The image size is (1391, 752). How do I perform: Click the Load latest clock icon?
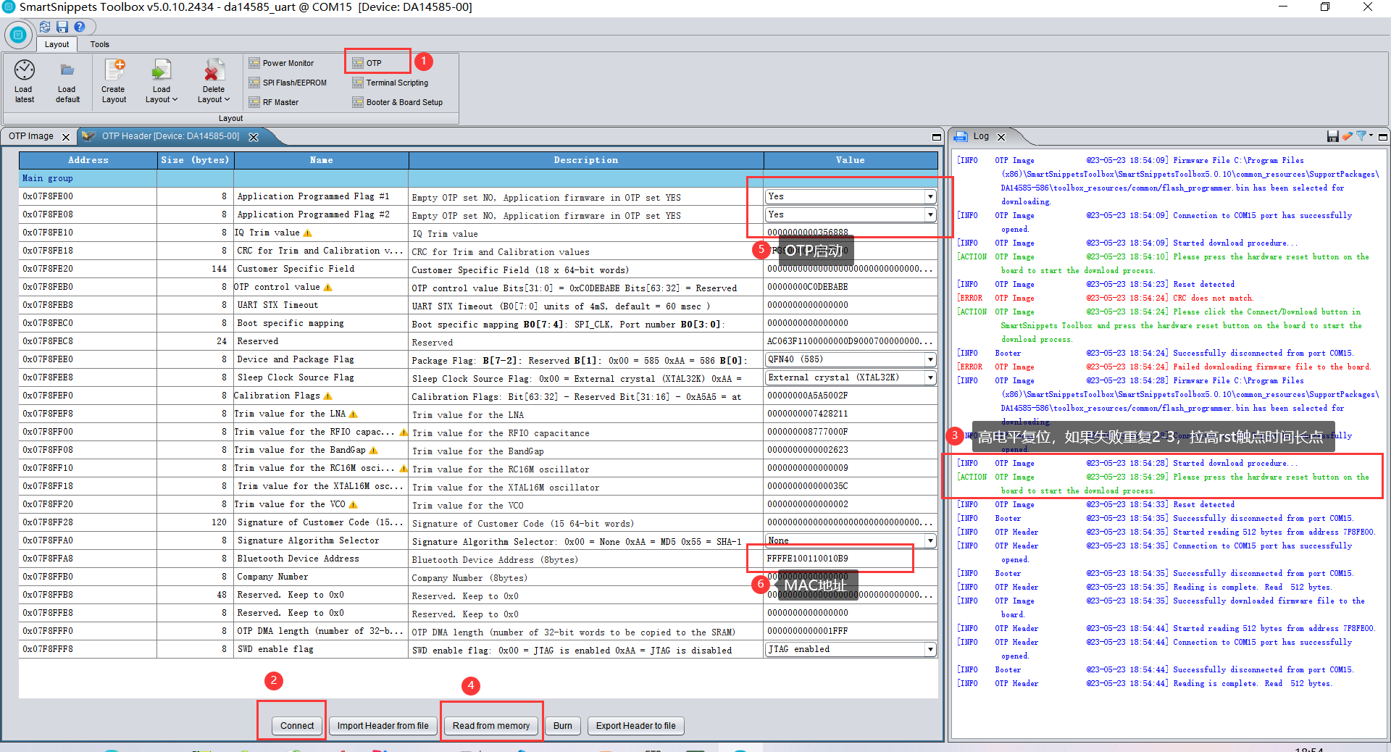(24, 70)
